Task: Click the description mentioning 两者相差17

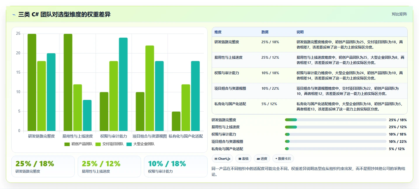Action: coord(350,60)
